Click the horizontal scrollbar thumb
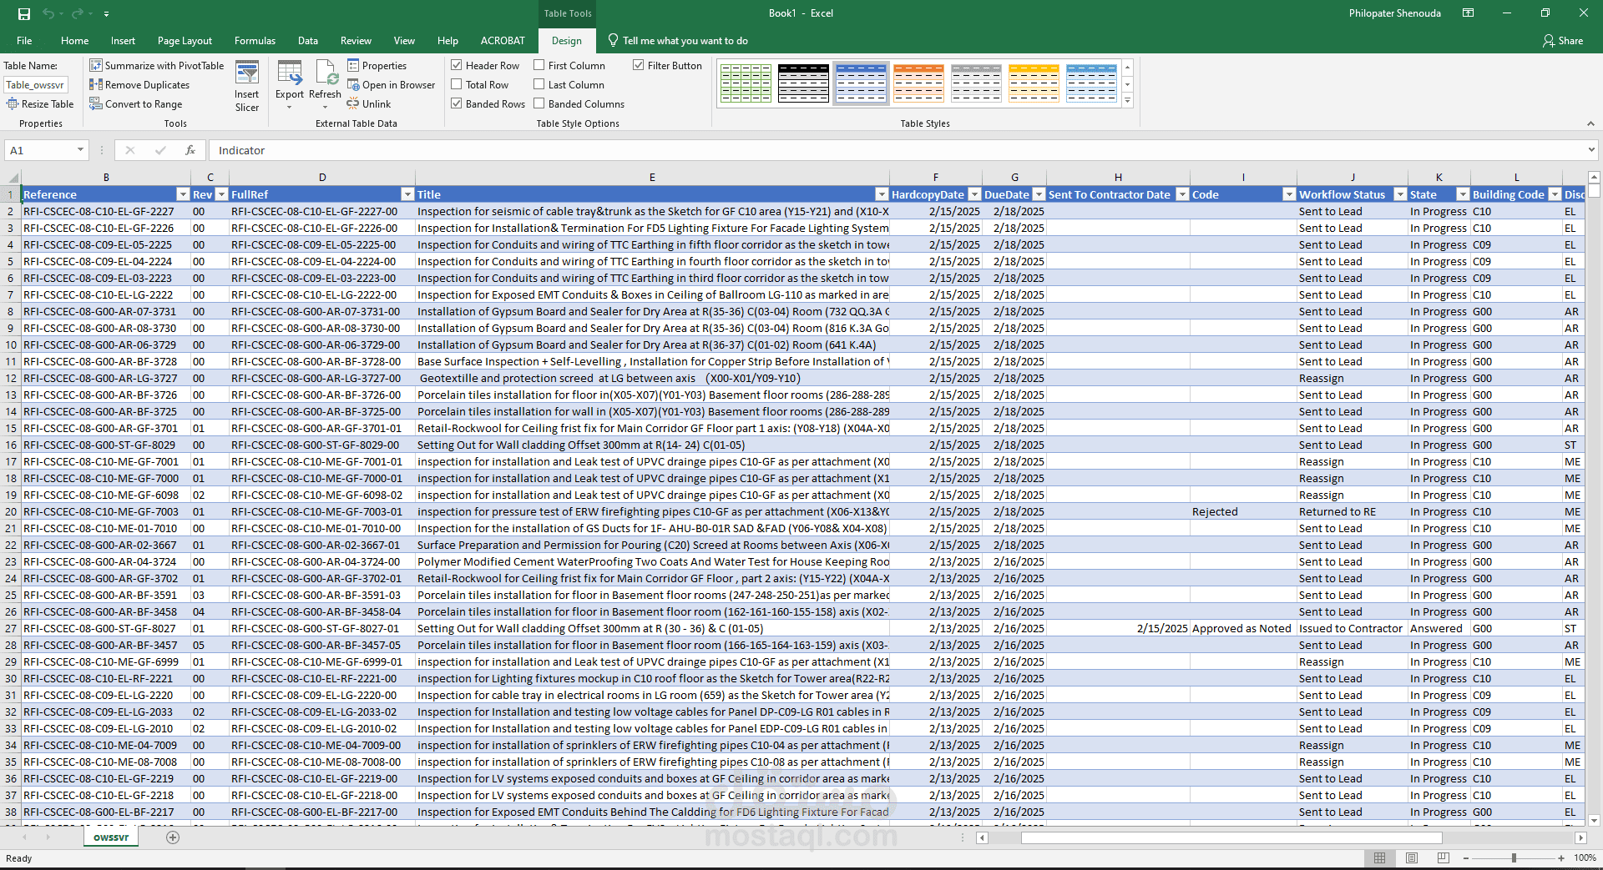 click(x=1231, y=837)
